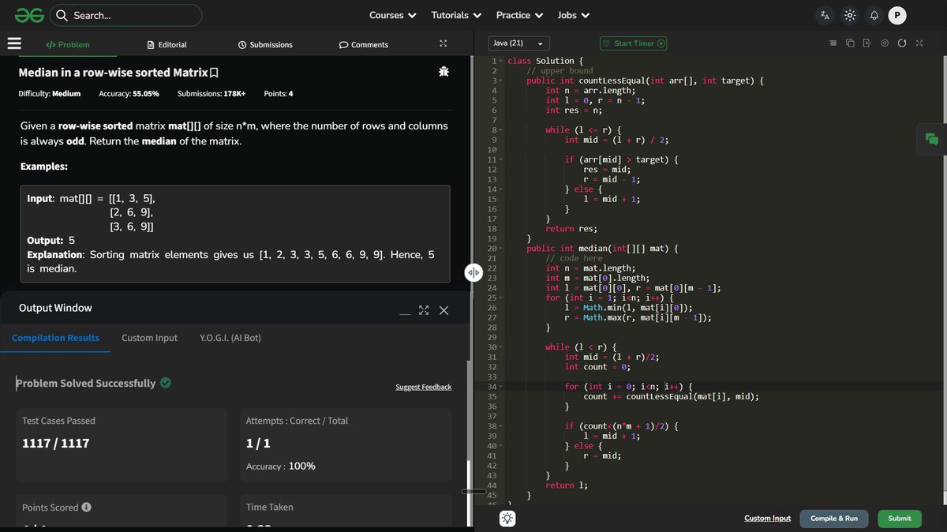947x532 pixels.
Task: Reset the code with the refresh icon
Action: pyautogui.click(x=902, y=43)
